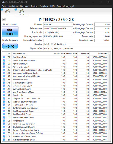Click the status icon for Temperature row
The width and height of the screenshot is (113, 144).
tap(4, 121)
